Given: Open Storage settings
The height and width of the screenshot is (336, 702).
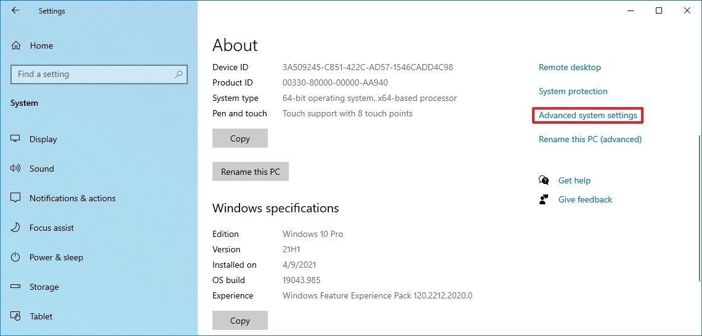Looking at the screenshot, I should (x=44, y=287).
